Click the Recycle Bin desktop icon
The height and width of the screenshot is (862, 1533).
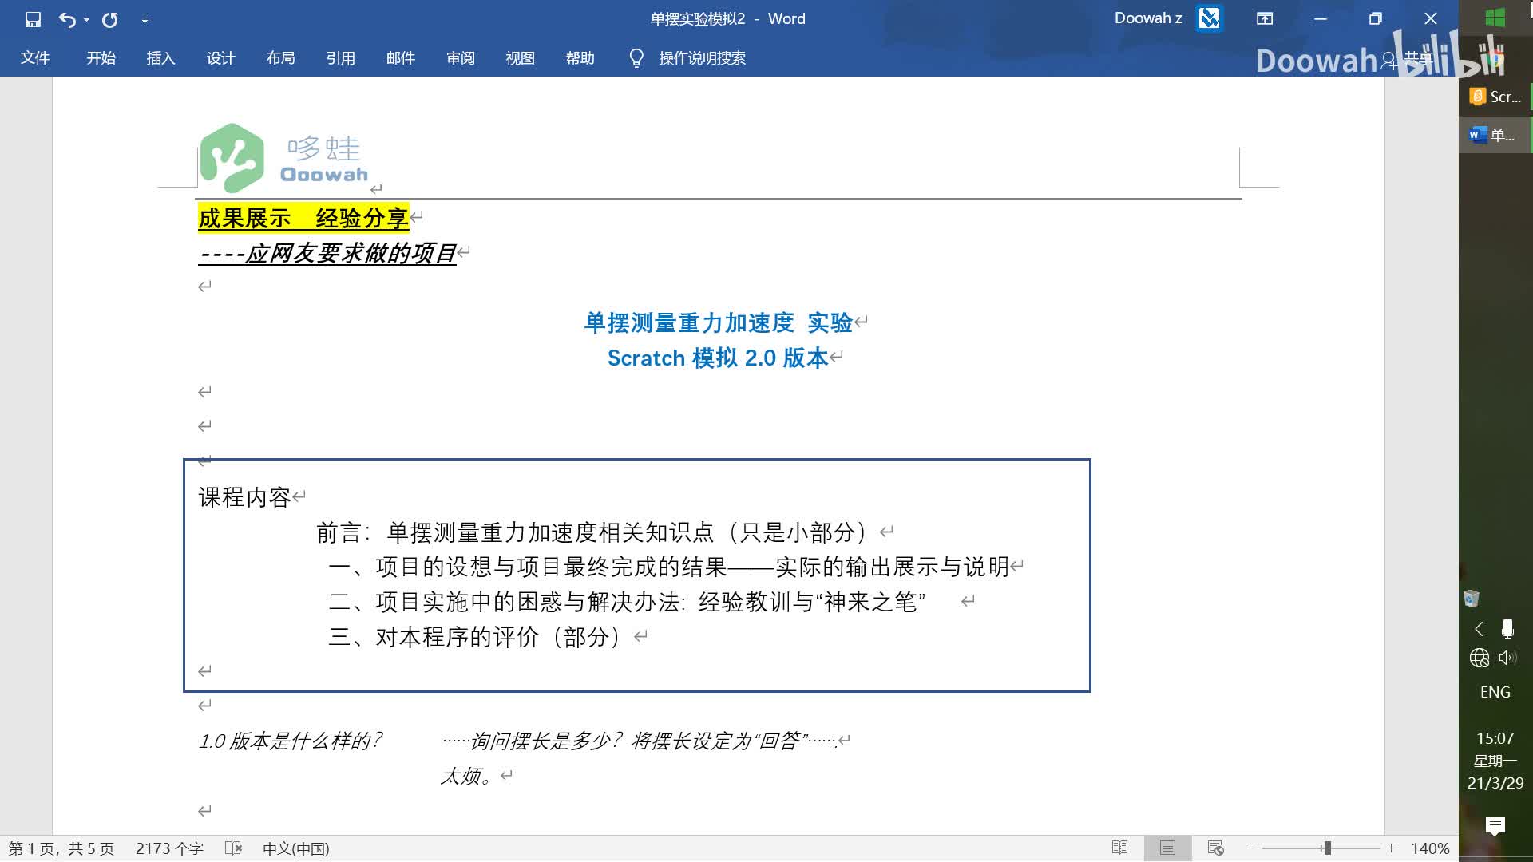point(1472,599)
